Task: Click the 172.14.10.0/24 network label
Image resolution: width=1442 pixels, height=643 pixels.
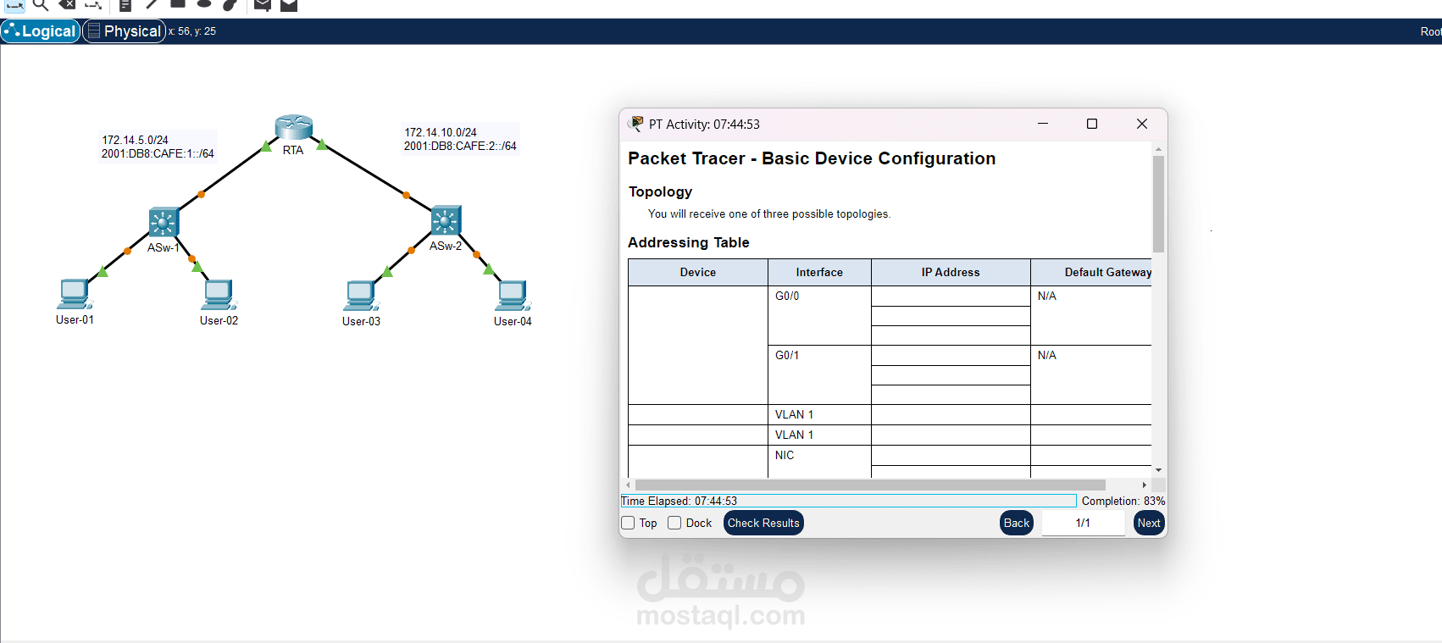Action: click(x=441, y=132)
